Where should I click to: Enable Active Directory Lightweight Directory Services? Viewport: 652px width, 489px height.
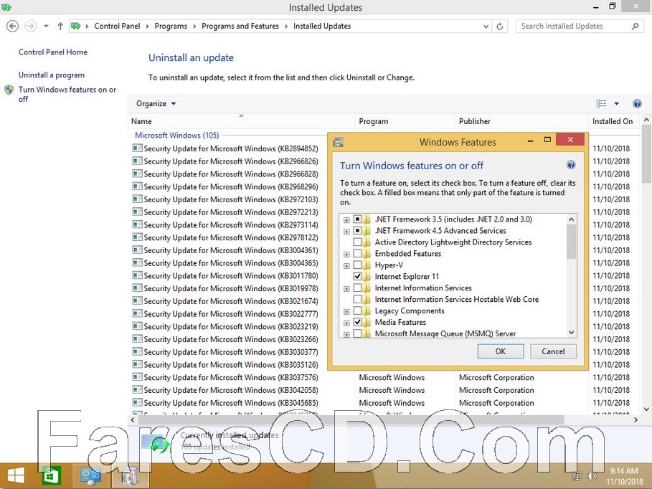coord(357,242)
